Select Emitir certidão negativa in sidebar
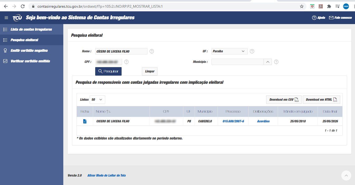Screen dimensions: 355x185 click(x=29, y=50)
